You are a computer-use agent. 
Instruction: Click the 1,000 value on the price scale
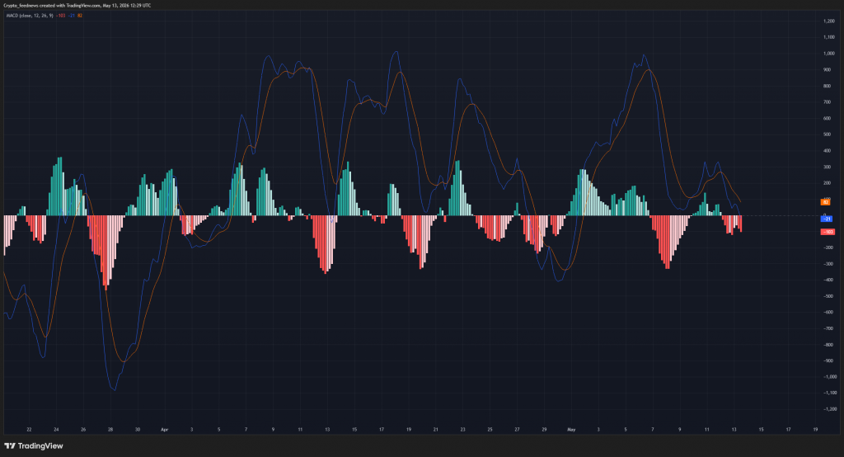pyautogui.click(x=829, y=54)
